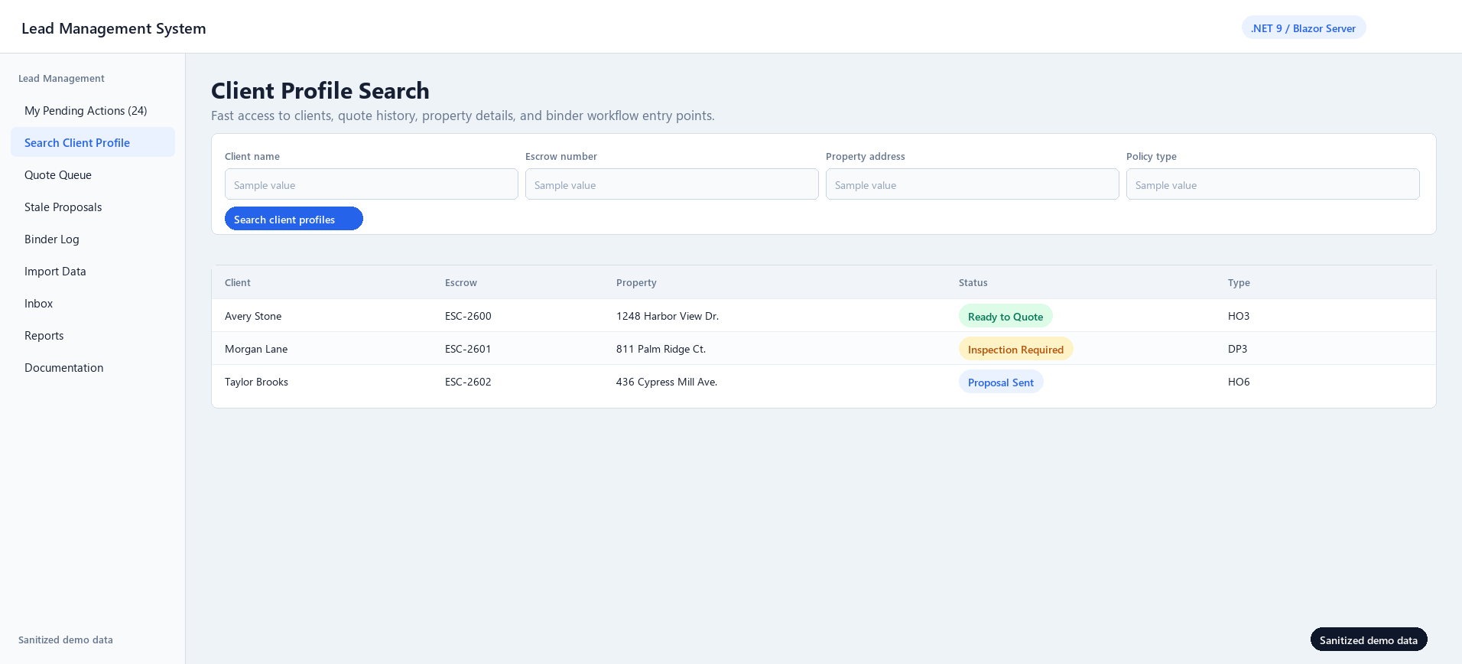This screenshot has width=1462, height=664.
Task: Click escrow ESC-2601
Action: point(468,349)
